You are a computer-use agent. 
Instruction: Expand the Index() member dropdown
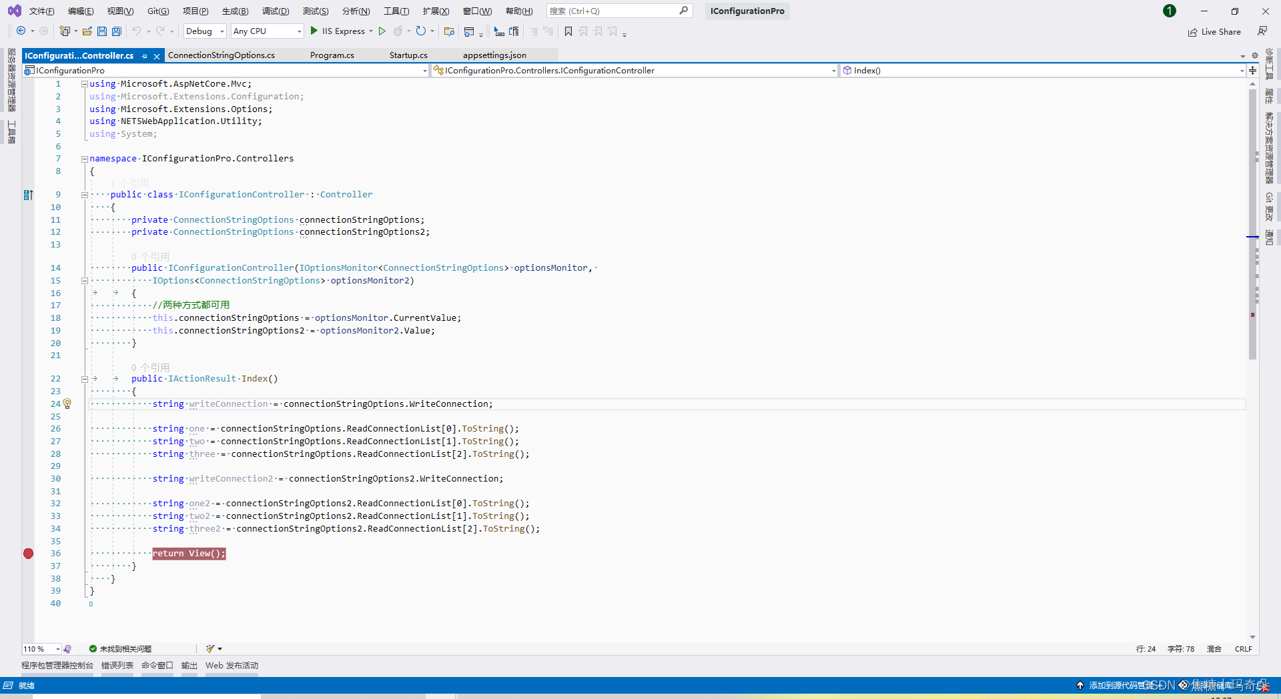tap(1241, 71)
